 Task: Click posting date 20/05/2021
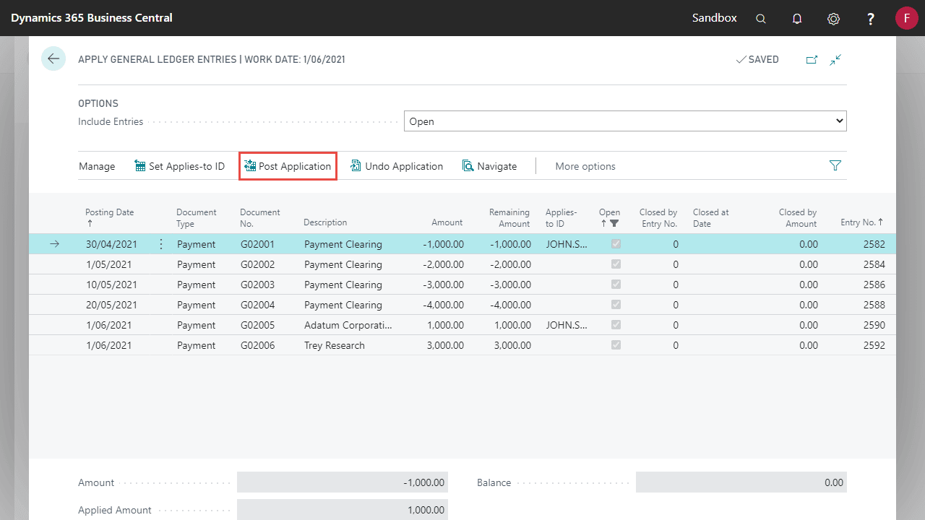coord(111,305)
